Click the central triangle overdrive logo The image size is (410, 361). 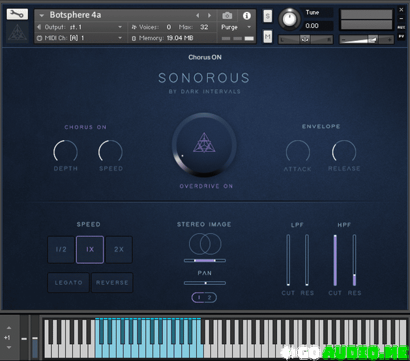click(204, 143)
